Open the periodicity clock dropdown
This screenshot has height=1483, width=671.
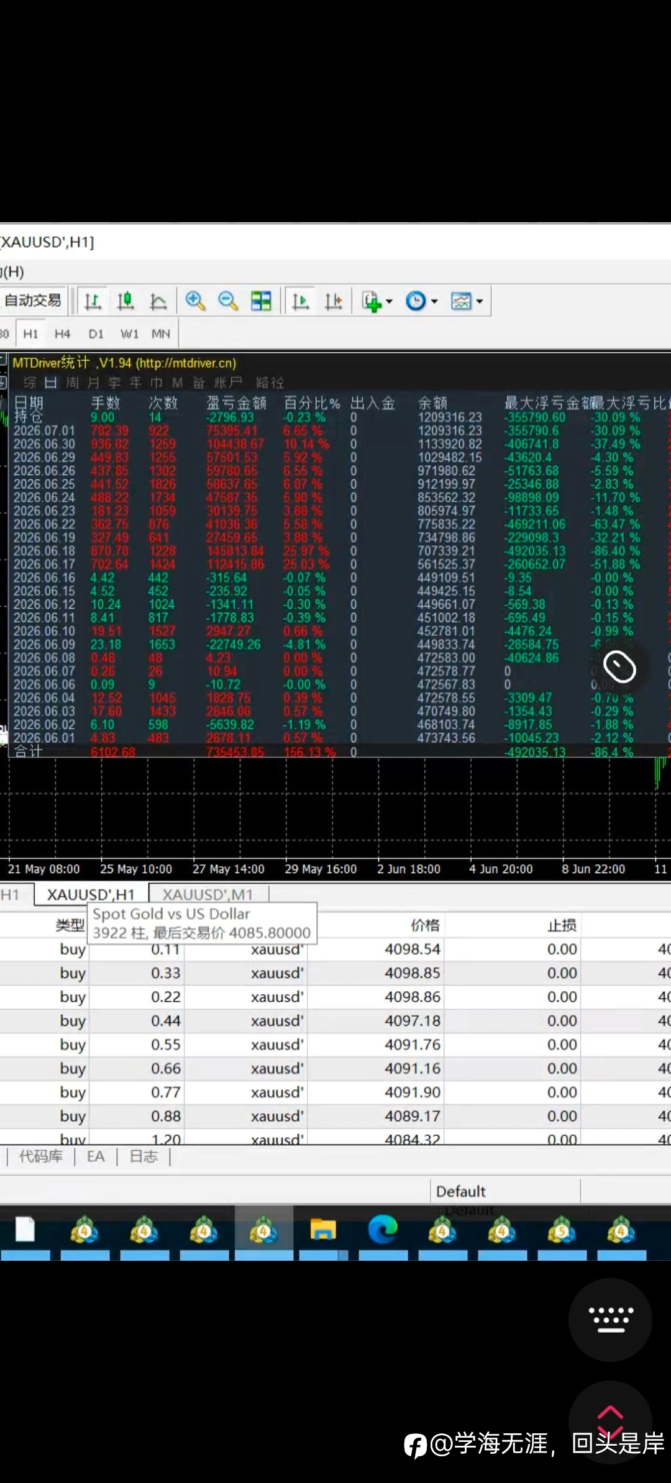422,302
